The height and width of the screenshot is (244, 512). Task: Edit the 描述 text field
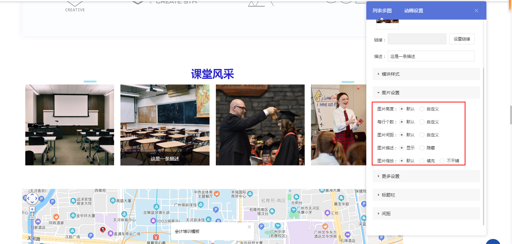point(431,56)
